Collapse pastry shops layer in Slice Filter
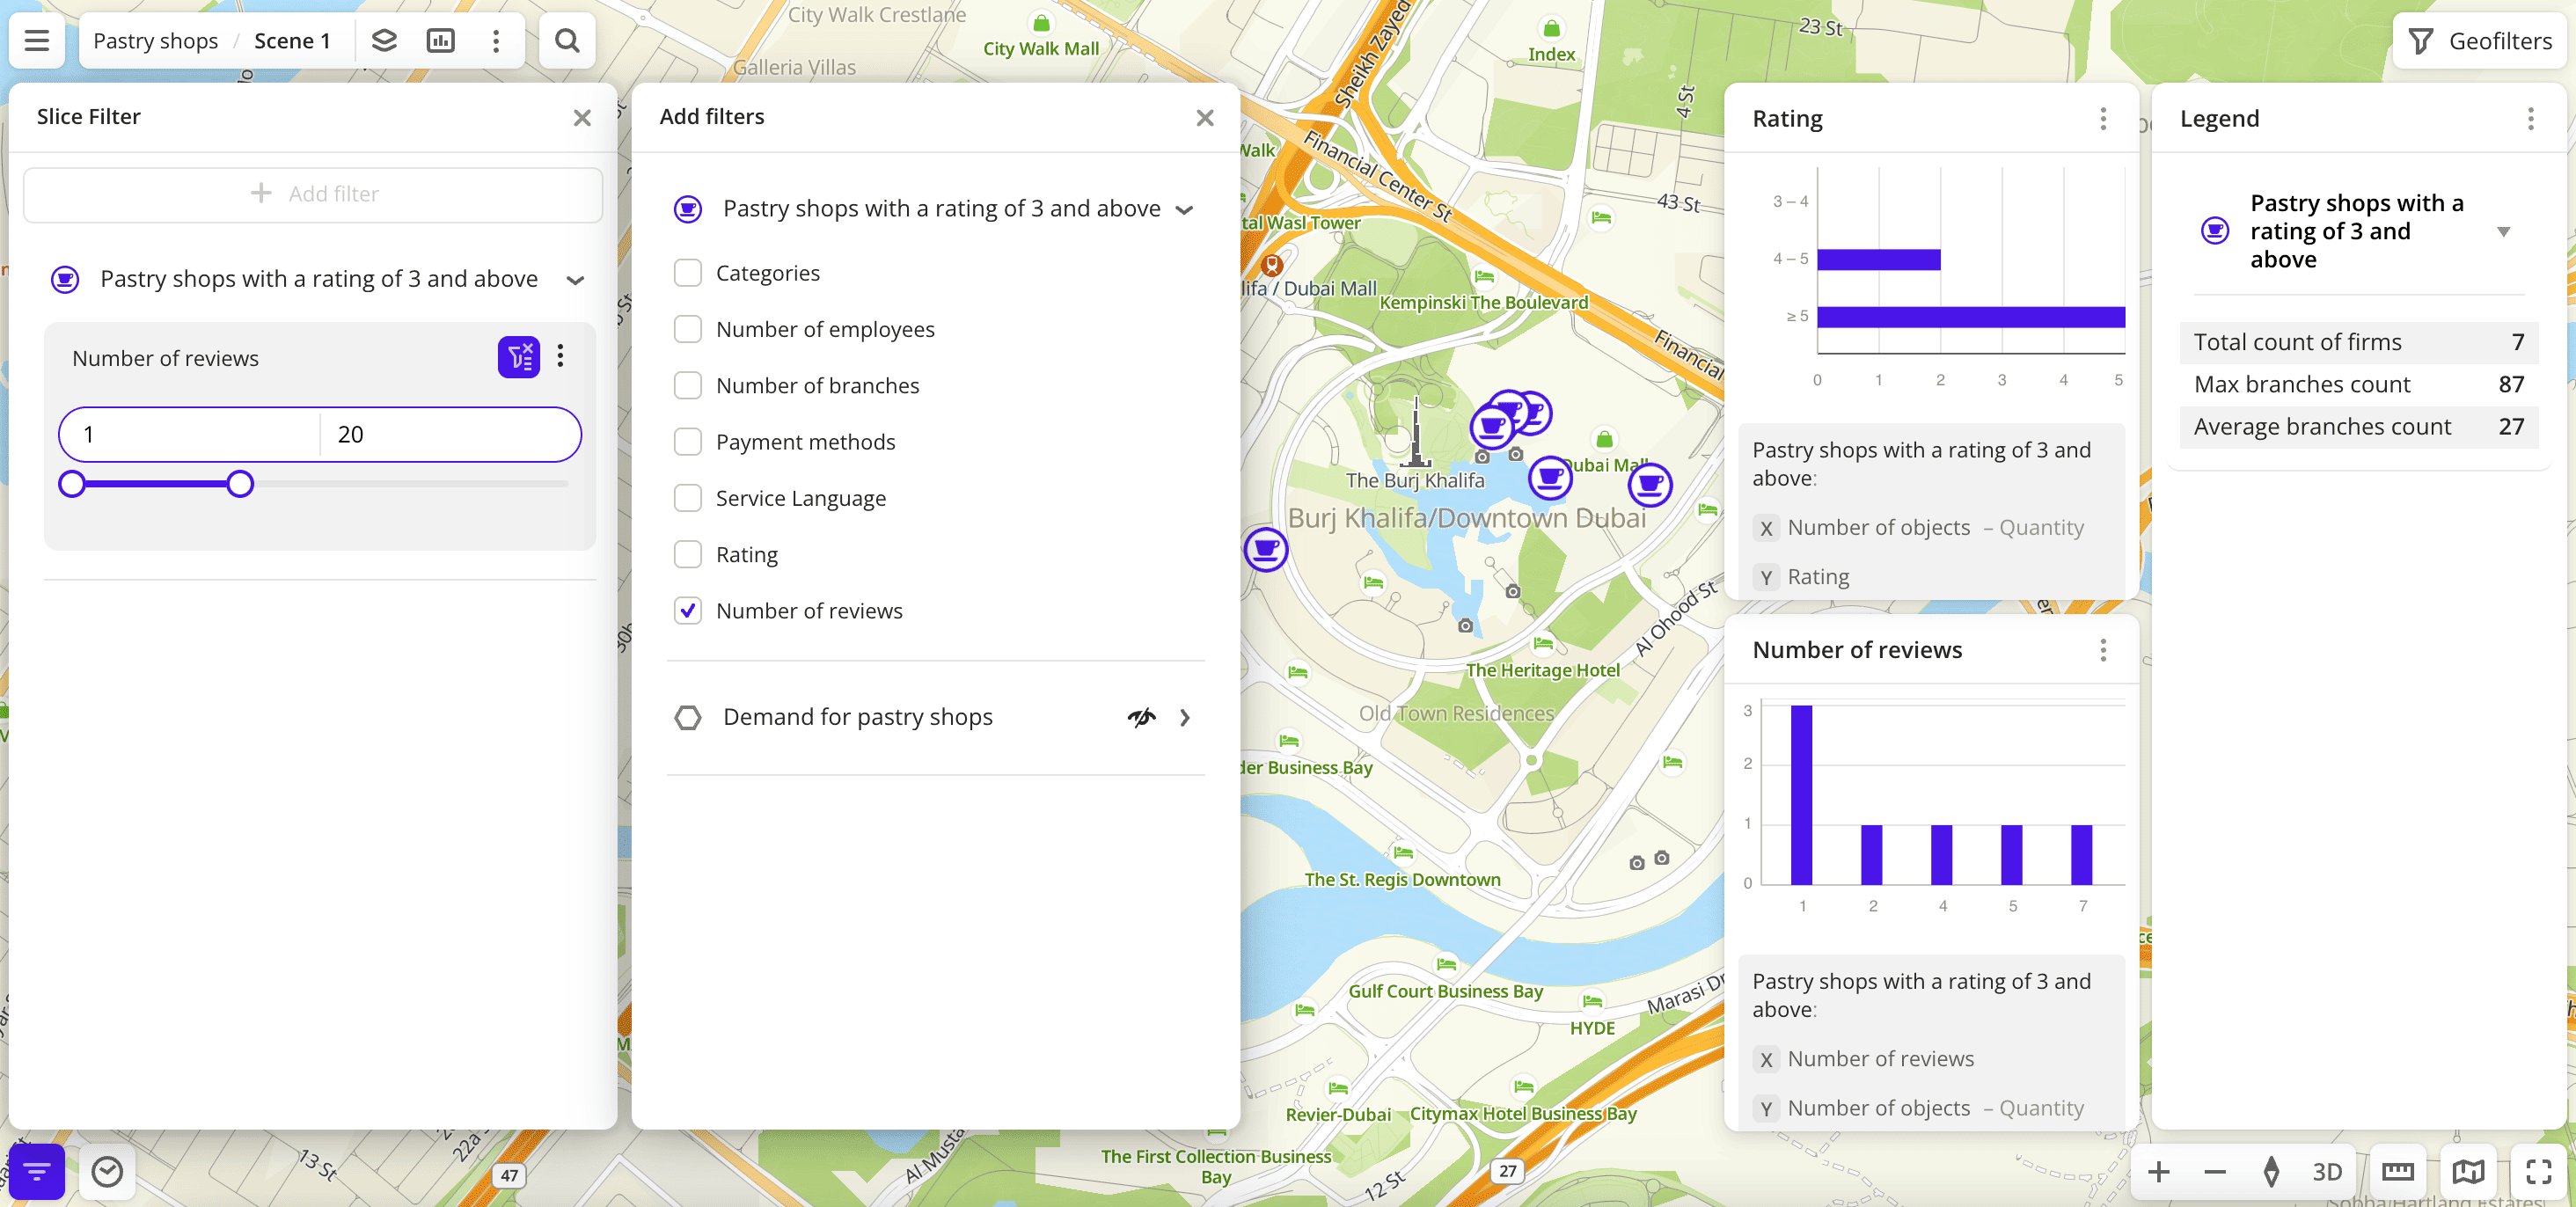The height and width of the screenshot is (1207, 2576). pos(575,280)
